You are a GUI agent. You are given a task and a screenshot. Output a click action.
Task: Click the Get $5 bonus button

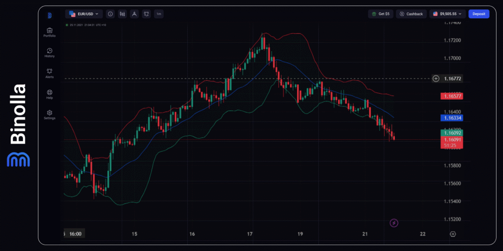pos(381,14)
